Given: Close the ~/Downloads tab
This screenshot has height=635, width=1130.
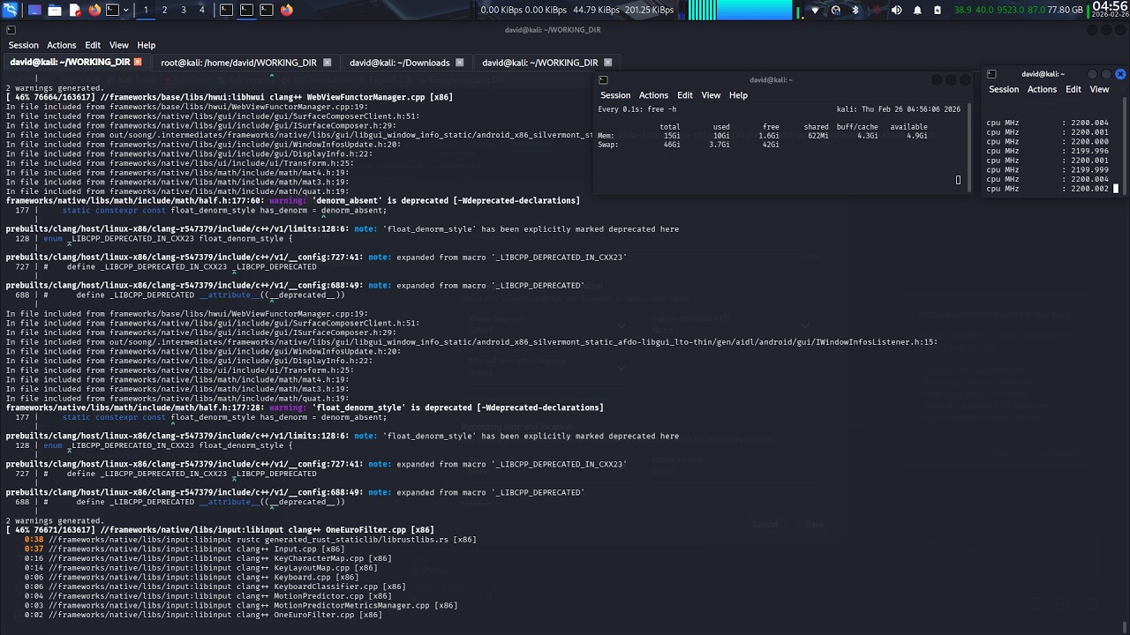Looking at the screenshot, I should (x=459, y=63).
